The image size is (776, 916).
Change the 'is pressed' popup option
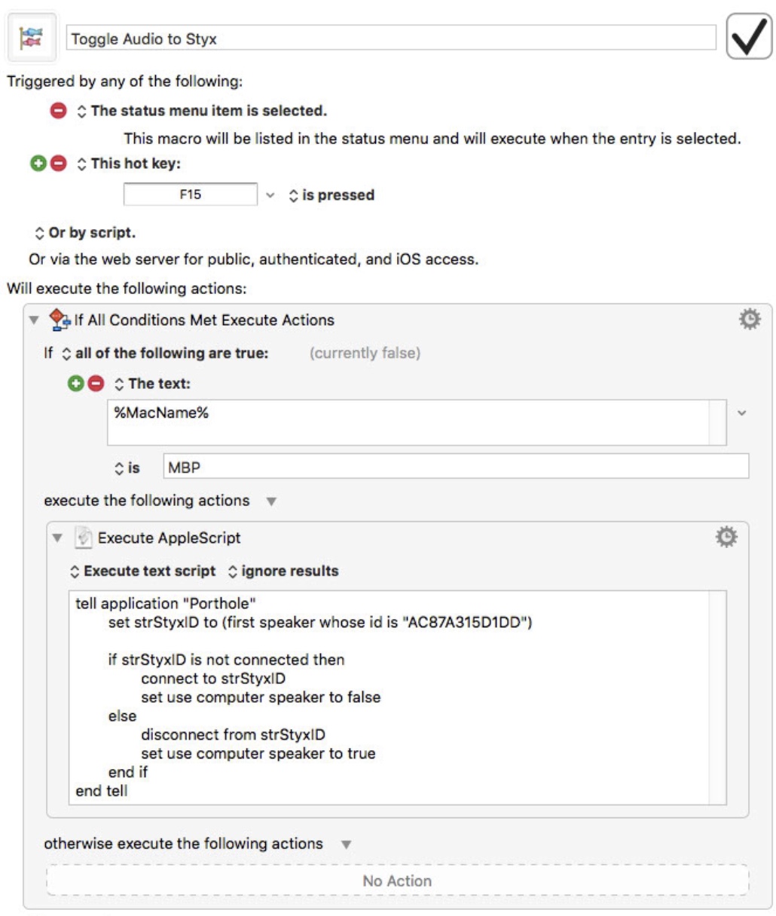pos(331,195)
